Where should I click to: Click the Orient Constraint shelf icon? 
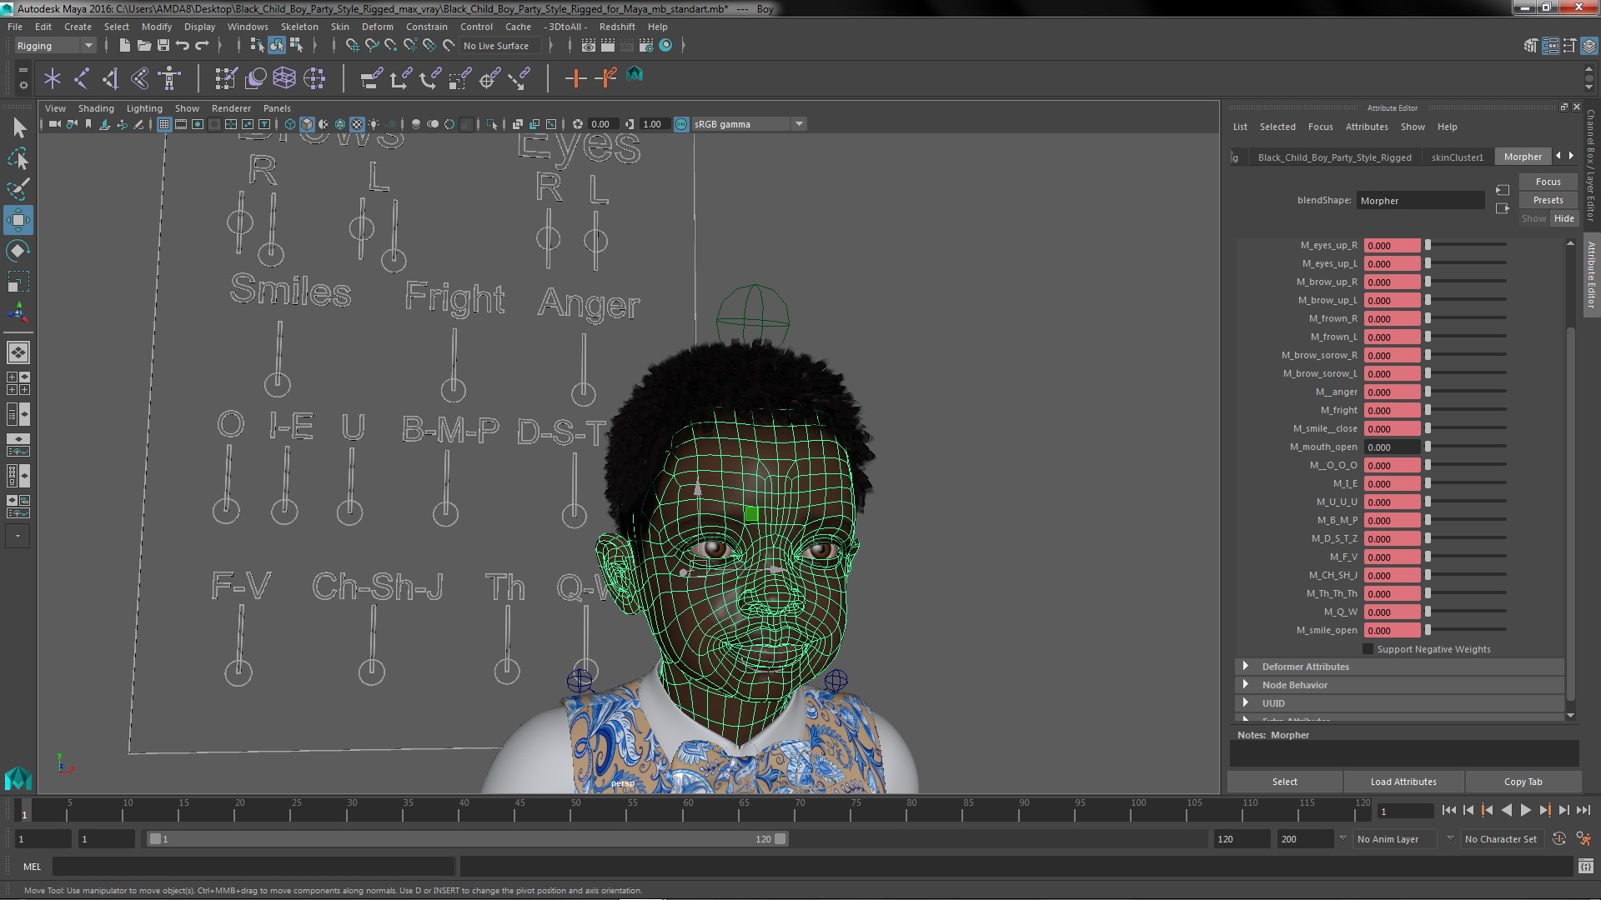(430, 78)
